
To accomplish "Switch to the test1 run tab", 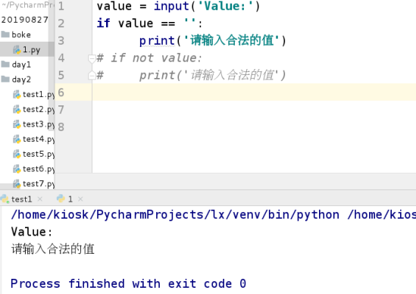I will coord(21,199).
